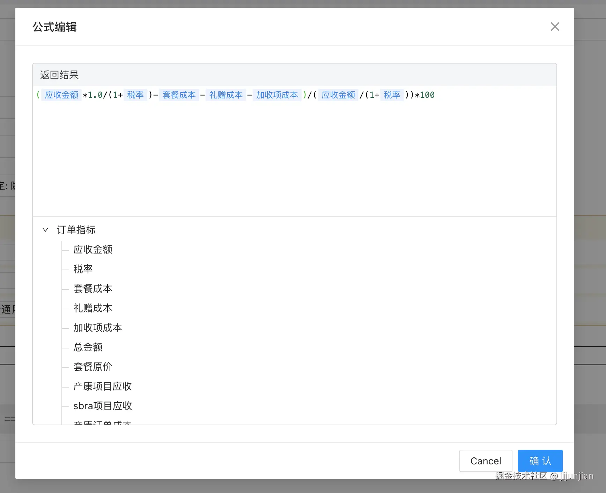
Task: Click the 订单指标 group label
Action: click(76, 230)
